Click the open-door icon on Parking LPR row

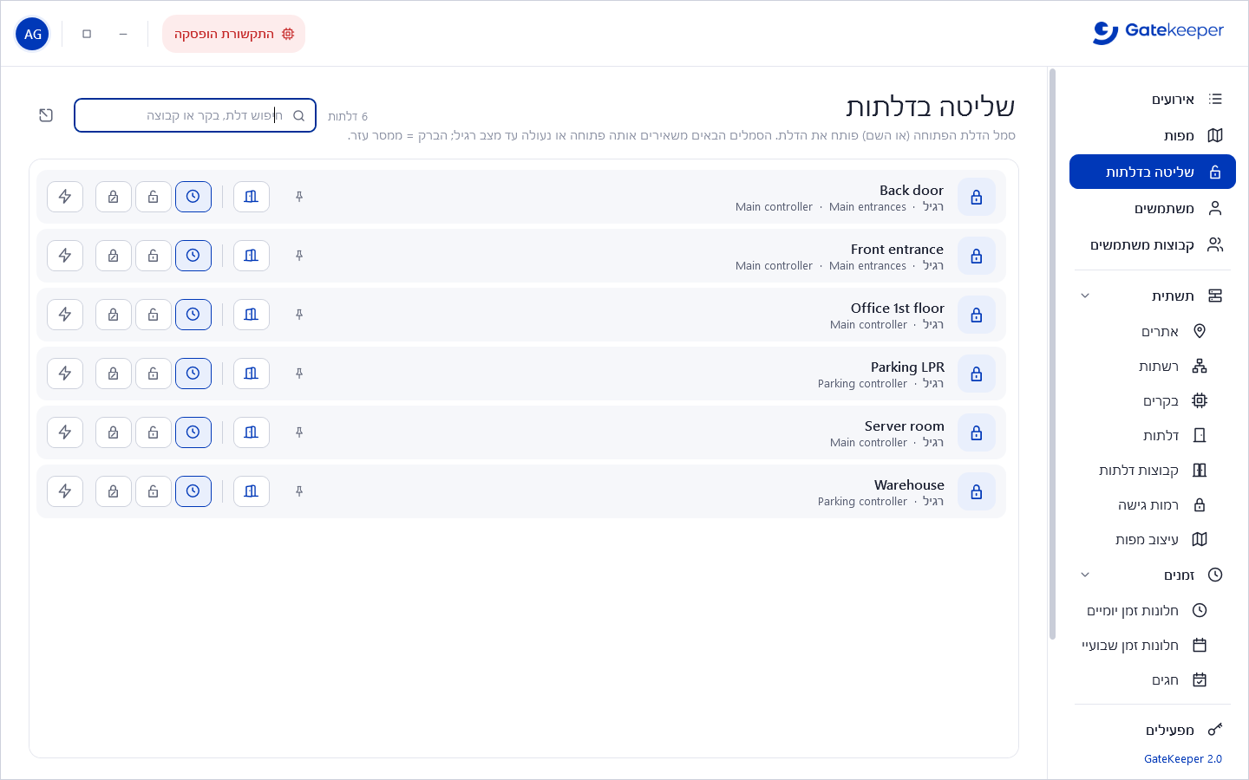click(252, 374)
